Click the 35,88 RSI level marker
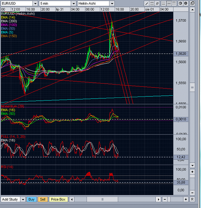Screen dimensions: 201x208 coord(181,182)
